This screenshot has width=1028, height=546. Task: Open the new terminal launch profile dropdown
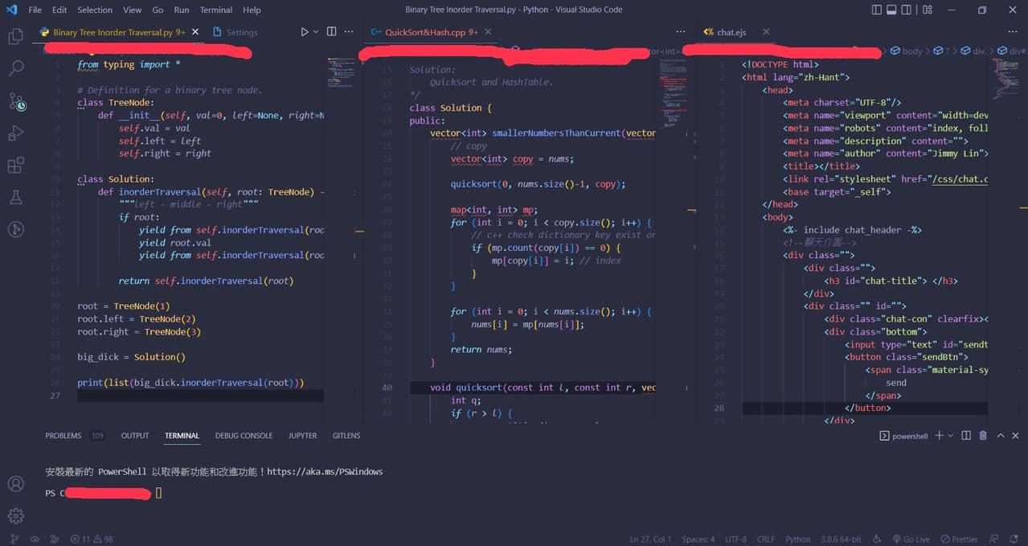(951, 436)
